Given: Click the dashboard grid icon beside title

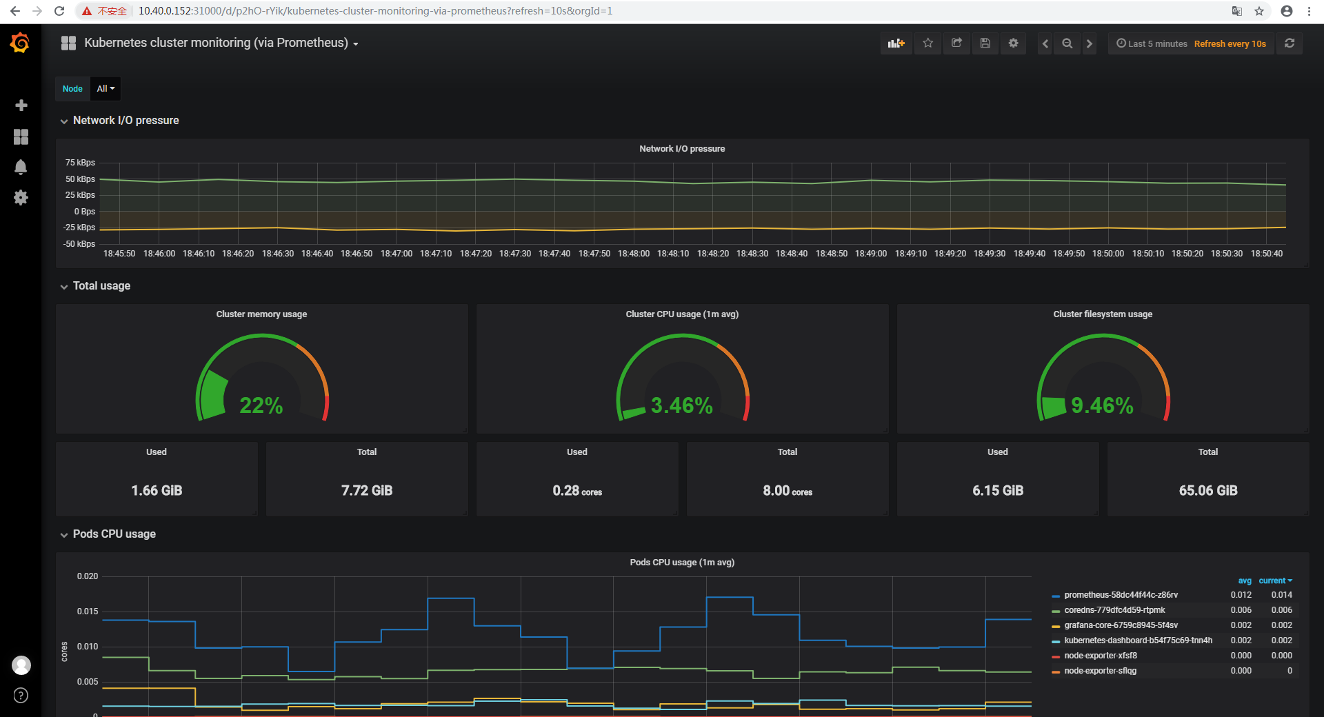Looking at the screenshot, I should 68,43.
